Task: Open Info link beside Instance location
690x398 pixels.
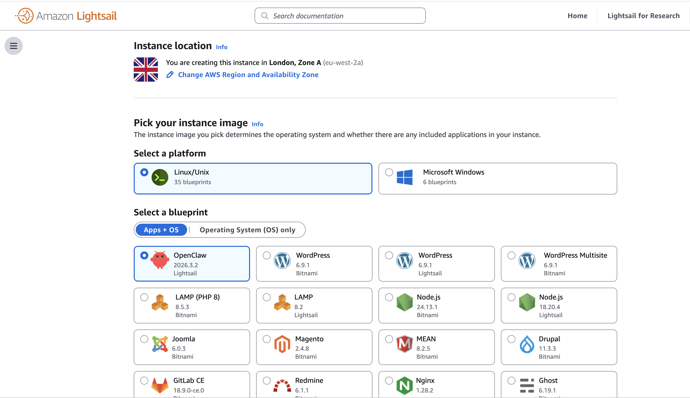Action: pos(222,47)
